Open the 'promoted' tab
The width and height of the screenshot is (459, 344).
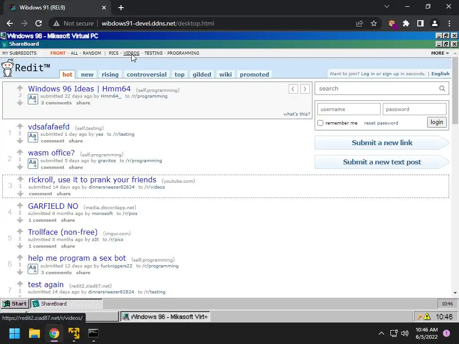(x=255, y=74)
